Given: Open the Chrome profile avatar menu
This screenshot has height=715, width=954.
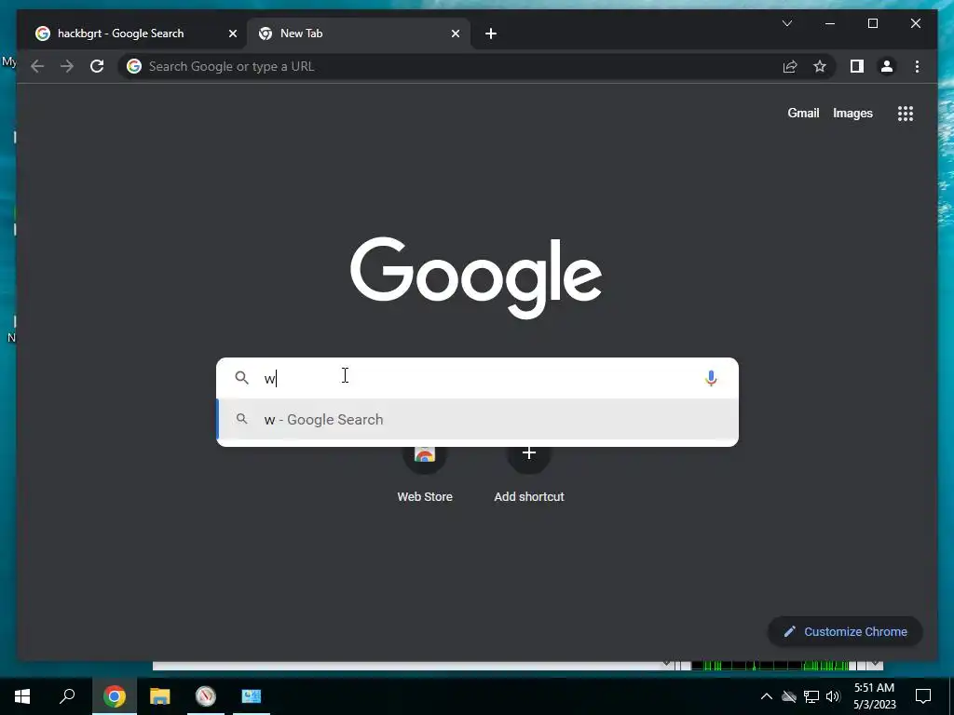Looking at the screenshot, I should pyautogui.click(x=887, y=66).
